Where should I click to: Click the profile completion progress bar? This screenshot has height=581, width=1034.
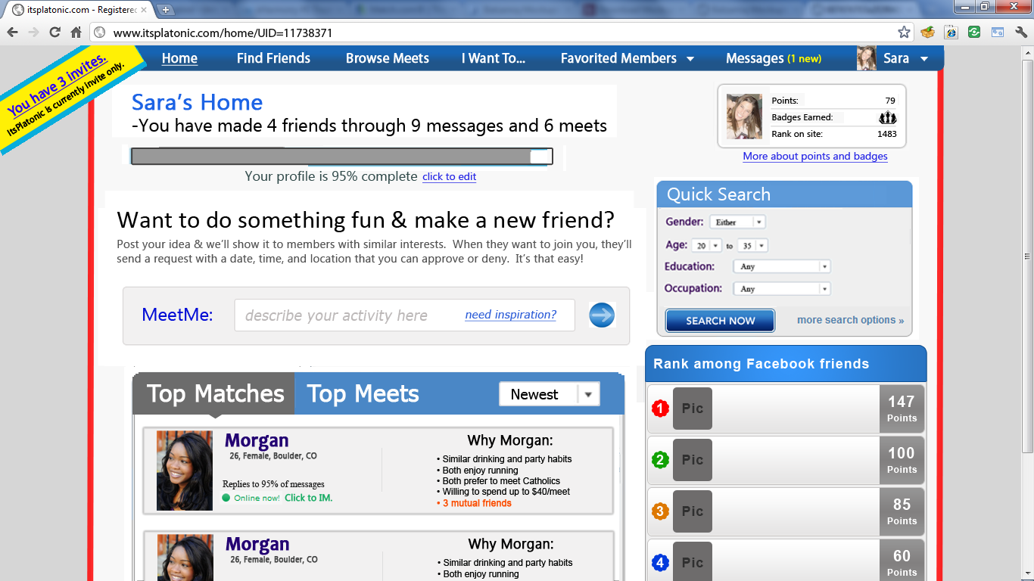pyautogui.click(x=341, y=157)
